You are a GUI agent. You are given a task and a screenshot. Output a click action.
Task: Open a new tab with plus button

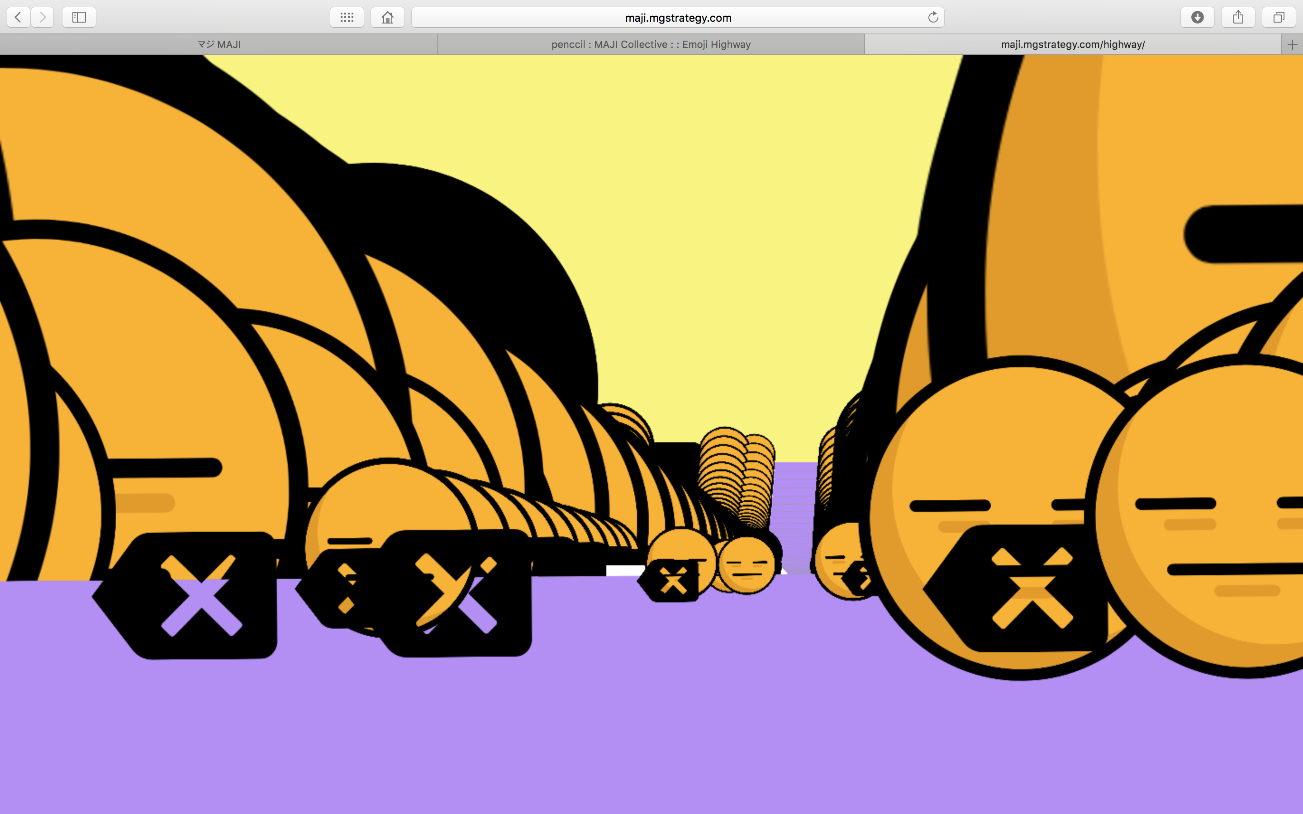pyautogui.click(x=1292, y=45)
